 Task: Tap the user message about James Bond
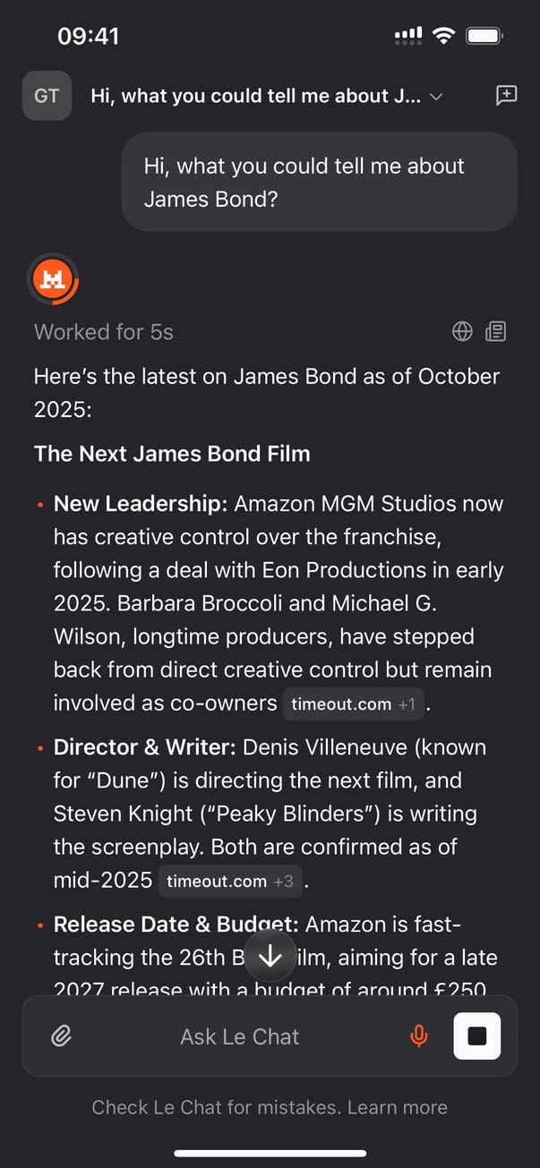(x=320, y=182)
